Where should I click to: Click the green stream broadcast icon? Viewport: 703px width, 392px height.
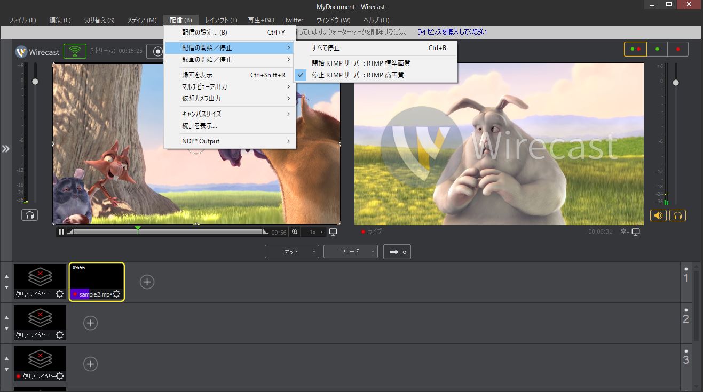click(75, 51)
